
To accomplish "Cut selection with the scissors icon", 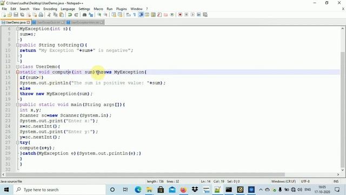I will (49, 15).
